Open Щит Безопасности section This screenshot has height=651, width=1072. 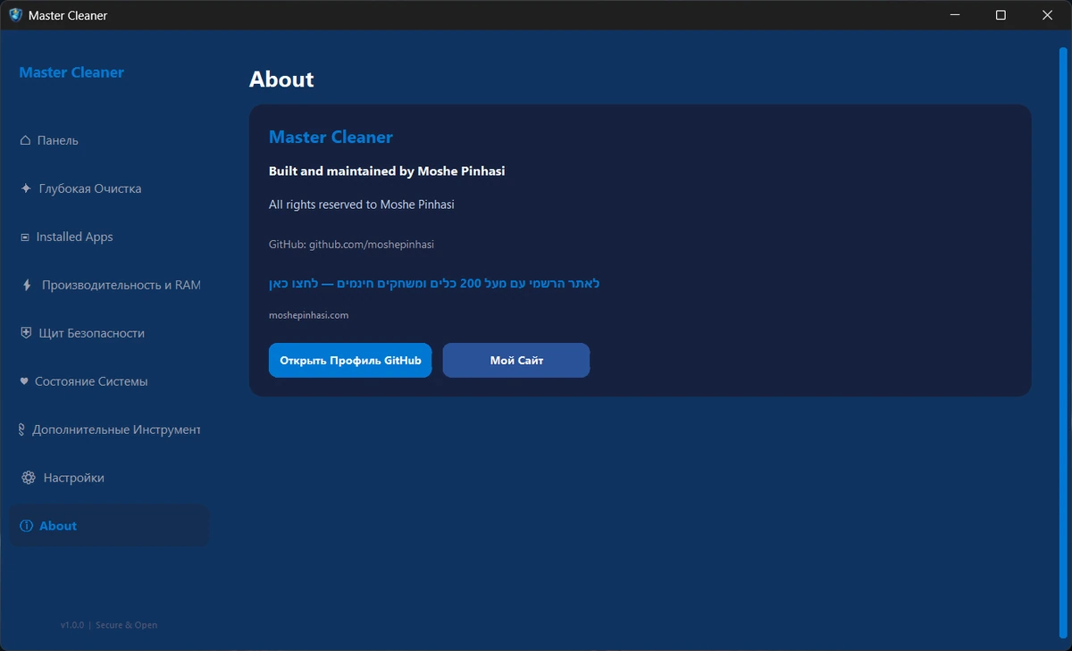109,333
